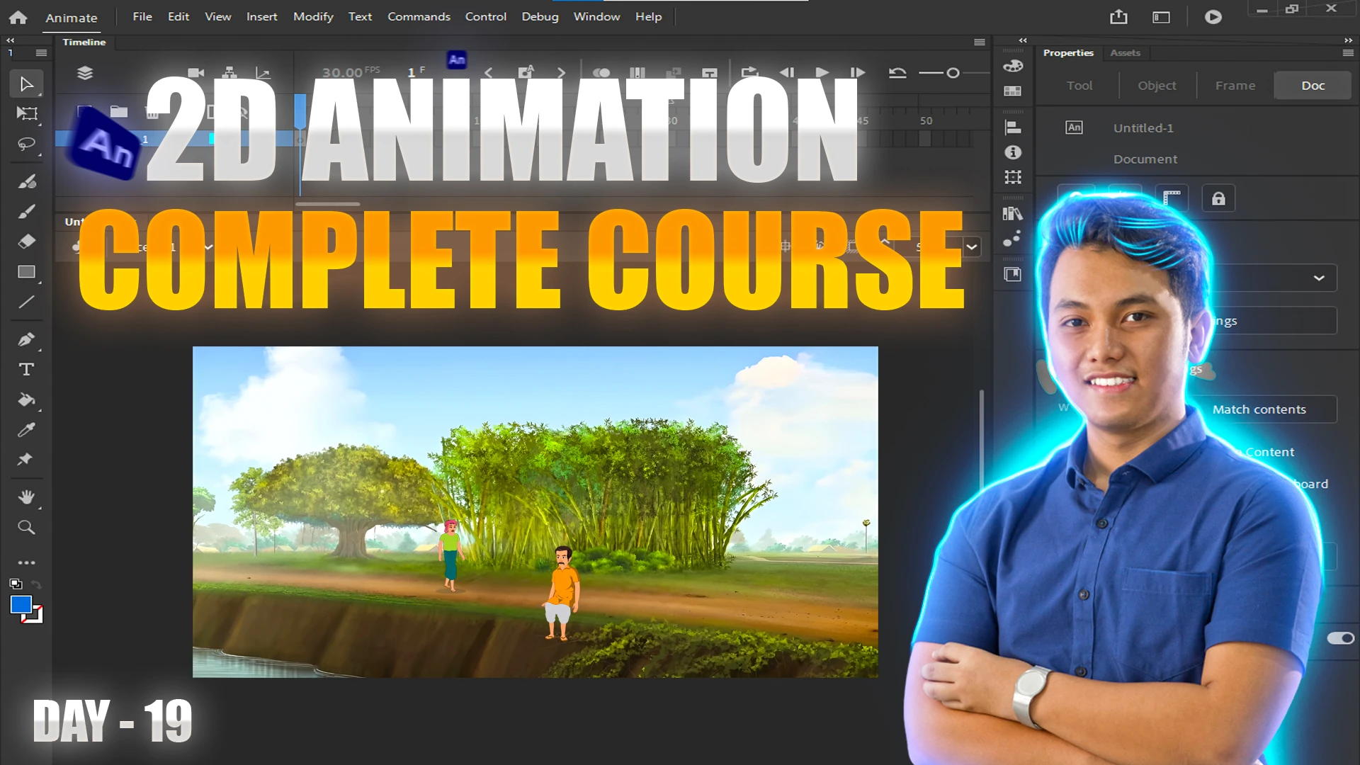The height and width of the screenshot is (765, 1360).
Task: Expand the icon panel dock arrows
Action: click(x=1023, y=40)
